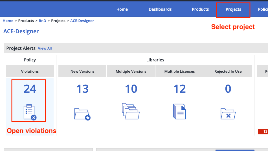Click the 12 multiple licenses count
Image resolution: width=268 pixels, height=151 pixels.
(x=179, y=89)
